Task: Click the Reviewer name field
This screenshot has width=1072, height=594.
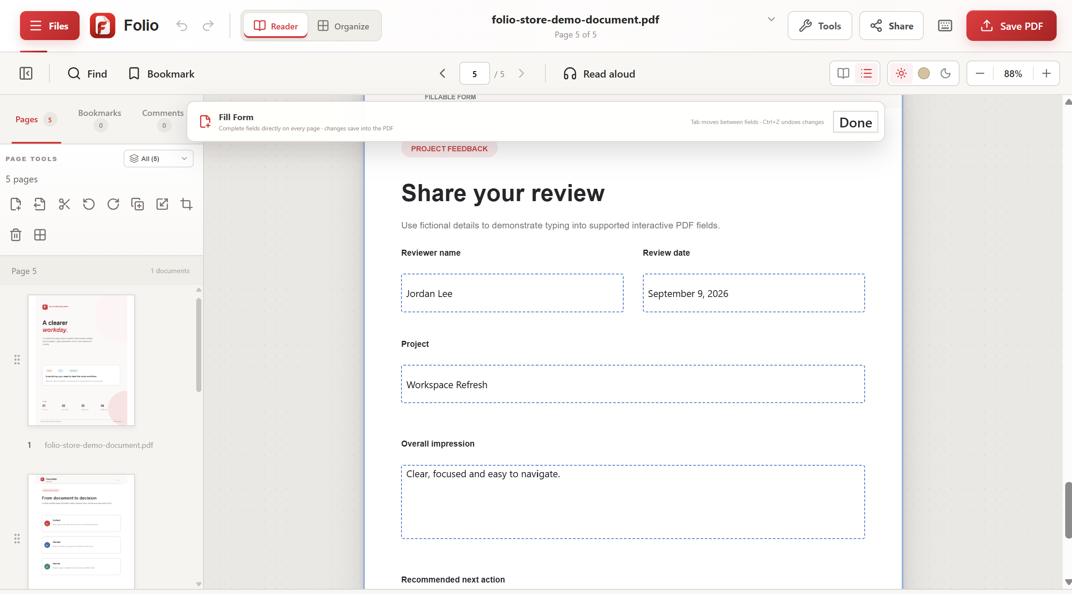Action: (512, 293)
